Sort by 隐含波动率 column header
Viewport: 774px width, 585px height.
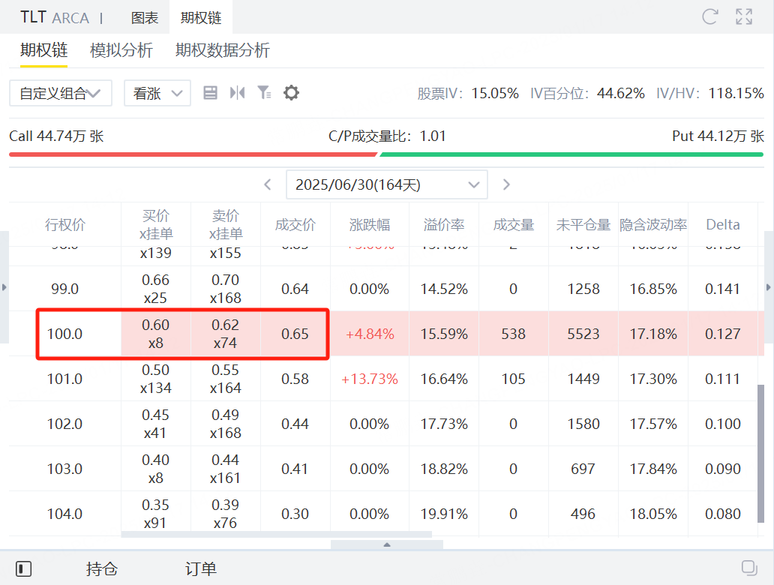(x=653, y=224)
